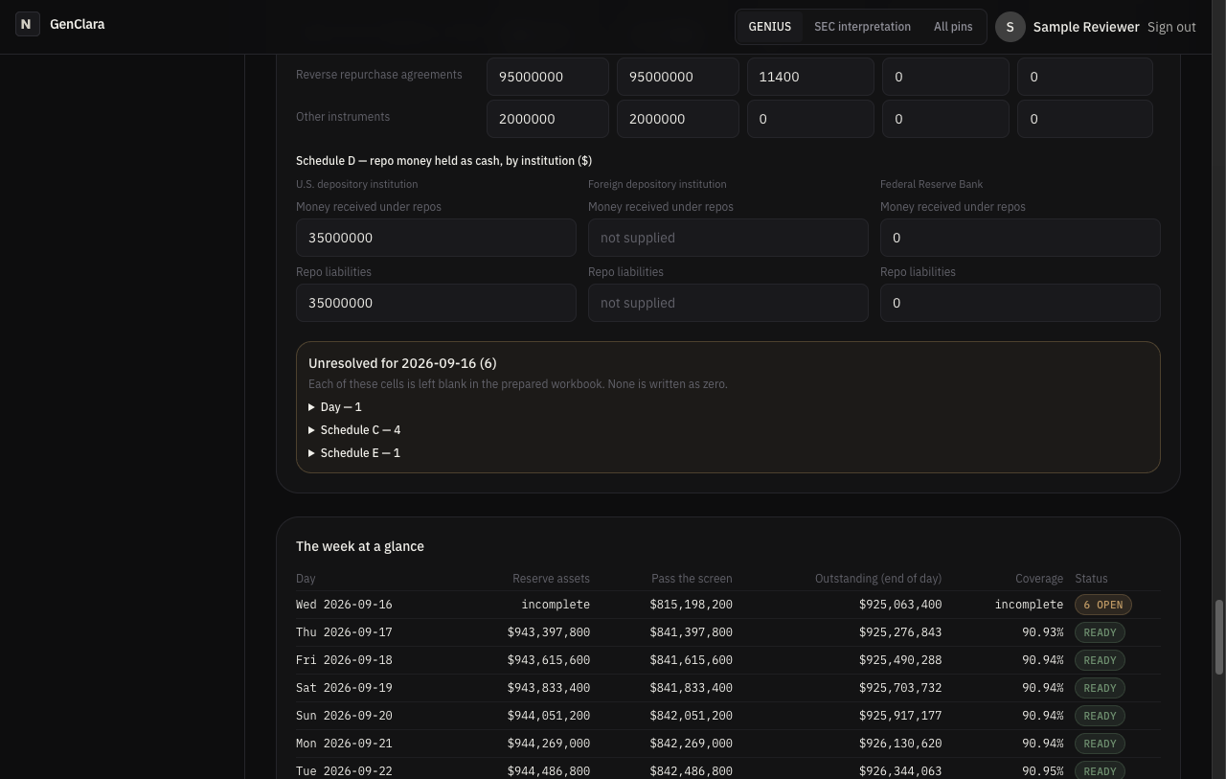Open the S user avatar
The width and height of the screenshot is (1226, 779).
point(1010,27)
